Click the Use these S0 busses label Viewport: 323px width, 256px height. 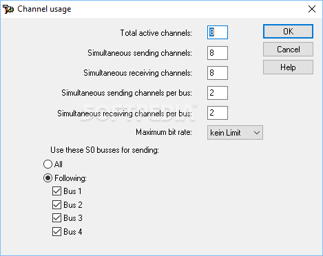[105, 150]
